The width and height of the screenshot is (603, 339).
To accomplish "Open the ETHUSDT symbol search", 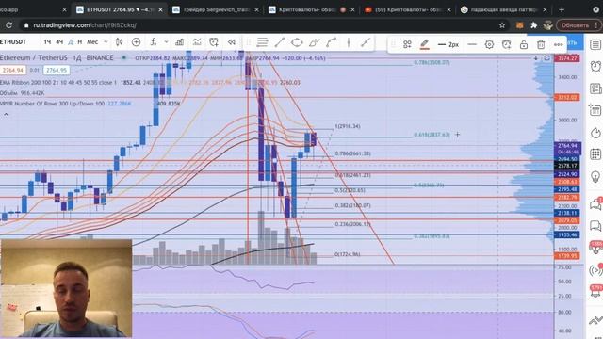I will click(13, 41).
